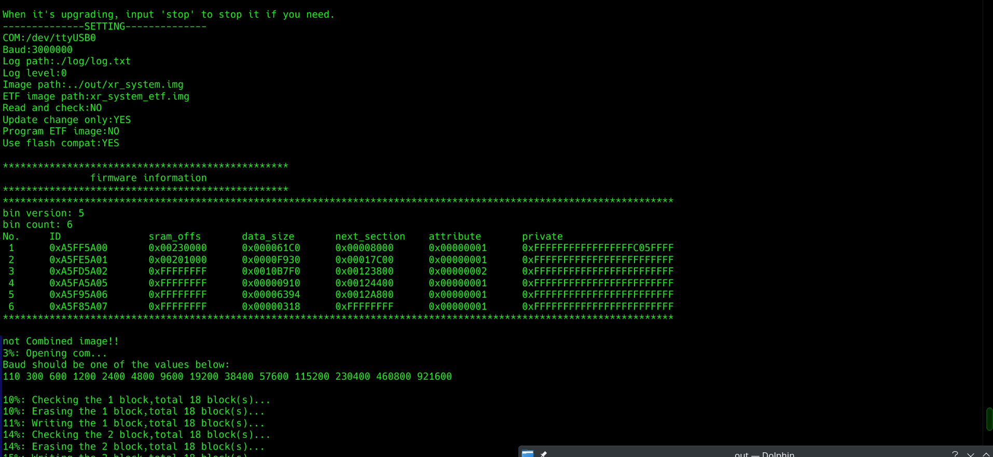The image size is (993, 457).
Task: Select the "bin count: 6" line
Action: 37,225
